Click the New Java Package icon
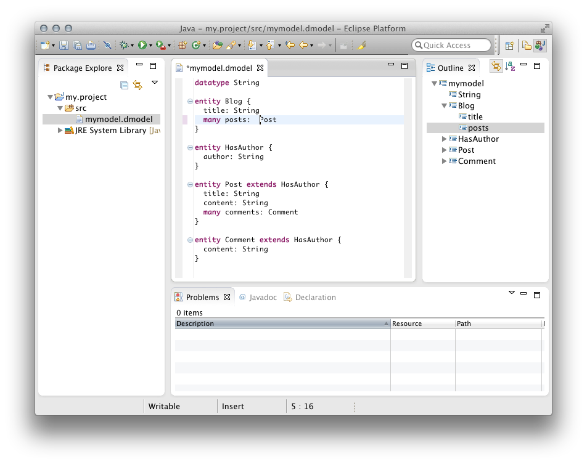Viewport: 587px width, 464px height. [x=182, y=46]
